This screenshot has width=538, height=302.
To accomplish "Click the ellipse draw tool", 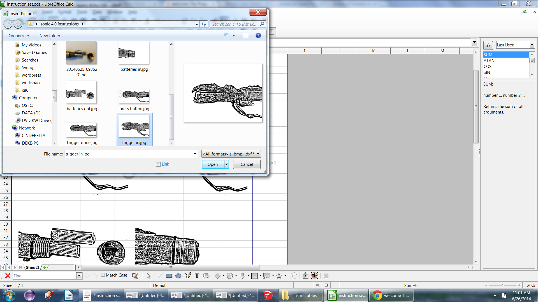I will (179, 276).
